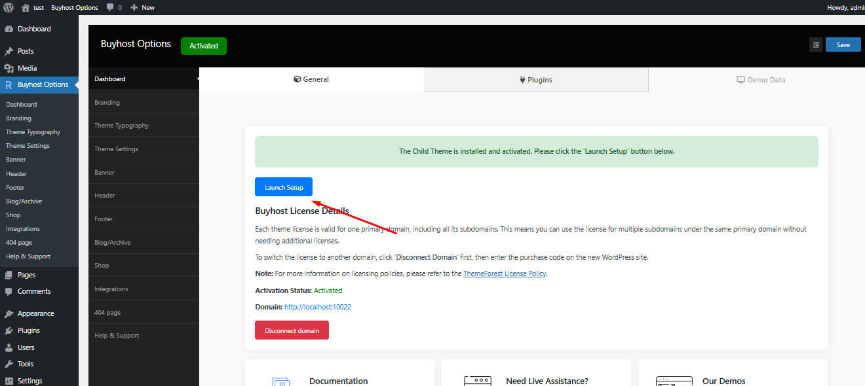
Task: Select Help & Support in dark options panel
Action: [x=144, y=336]
